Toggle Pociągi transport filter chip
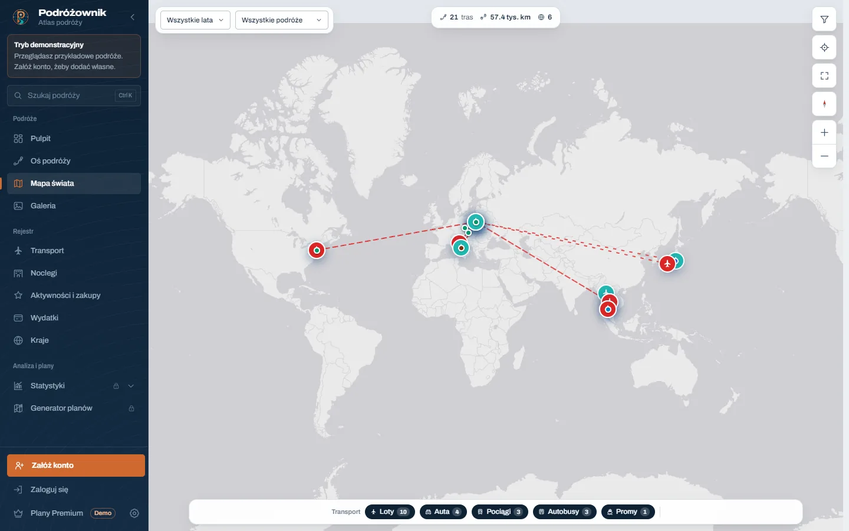This screenshot has height=531, width=849. pyautogui.click(x=500, y=512)
